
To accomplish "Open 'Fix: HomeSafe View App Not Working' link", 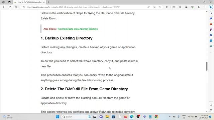I will click(x=78, y=29).
